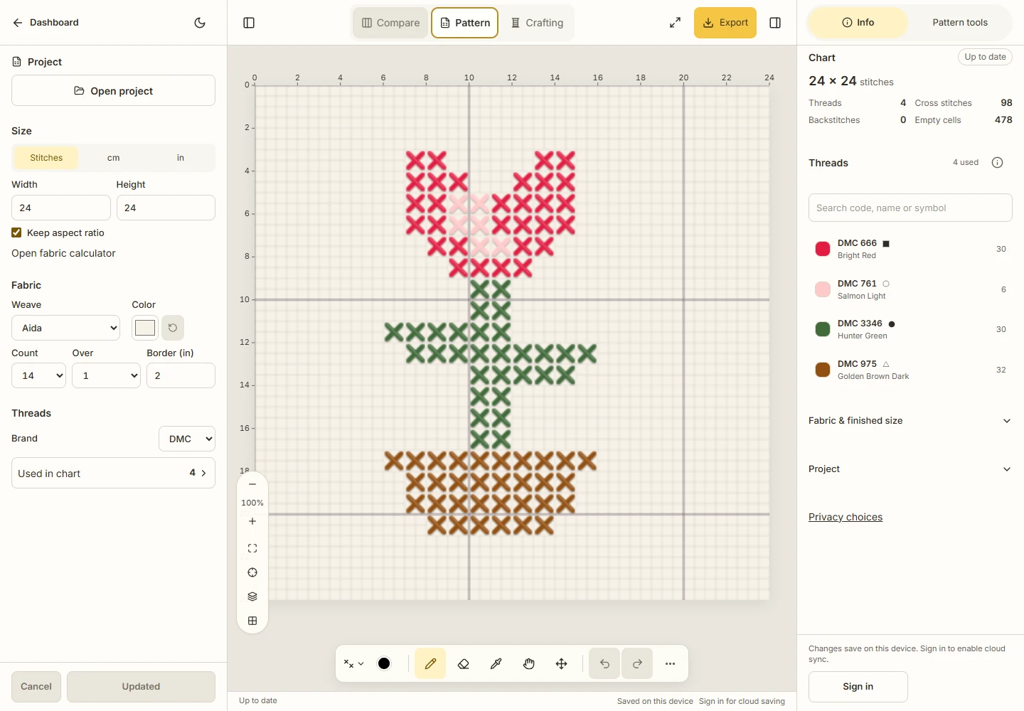The width and height of the screenshot is (1024, 711).
Task: Select the move tool
Action: 561,663
